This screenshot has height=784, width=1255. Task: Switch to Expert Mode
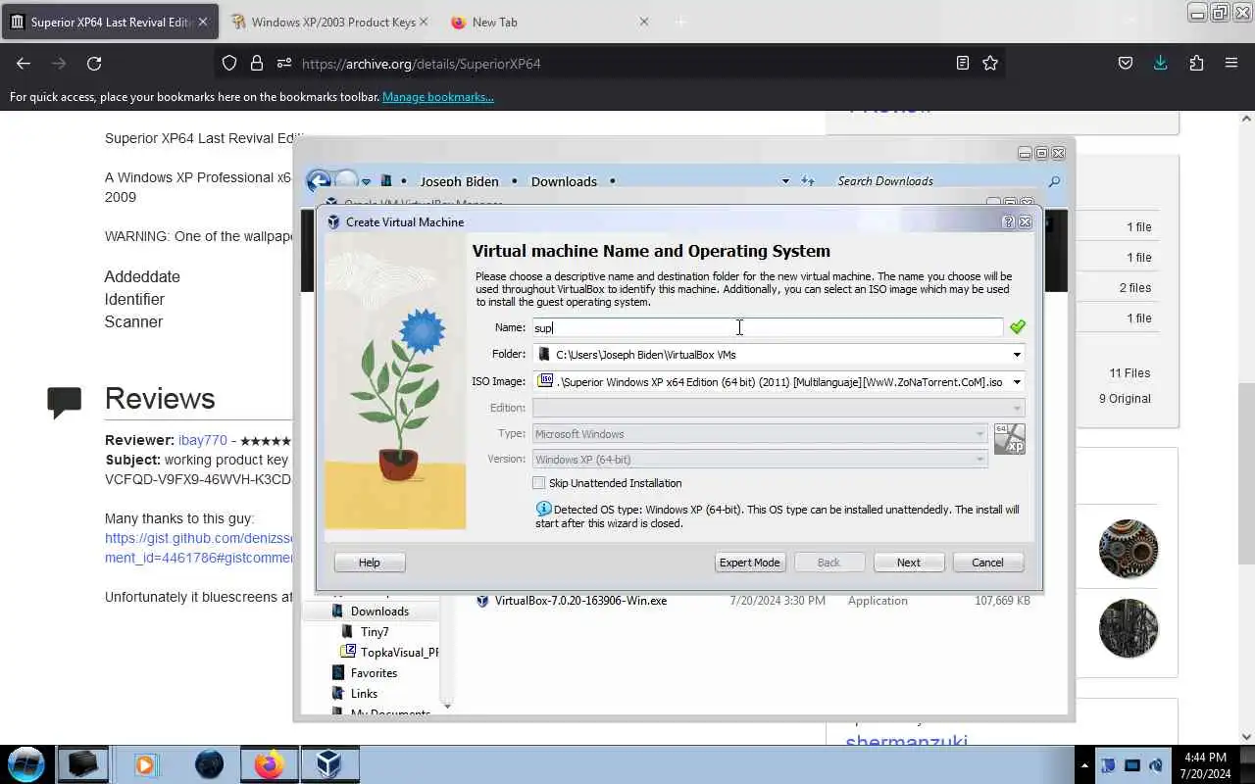click(x=750, y=563)
